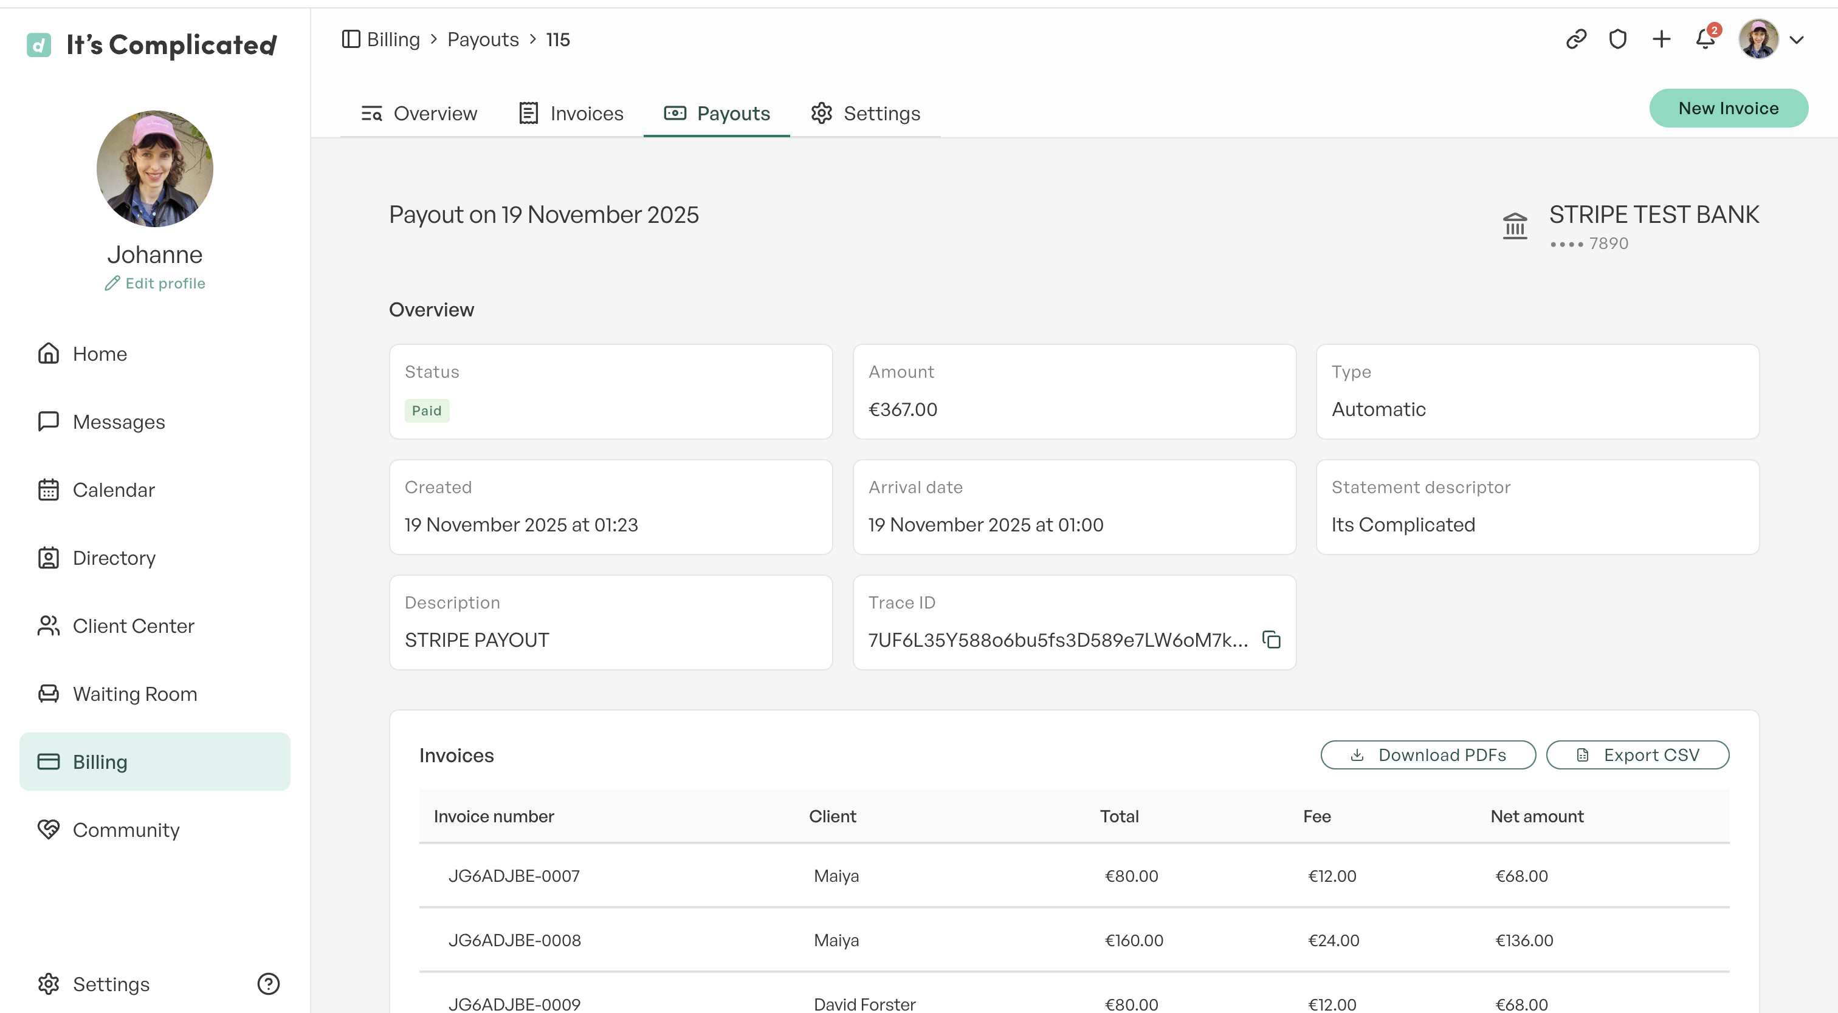Click the link icon in header
Image resolution: width=1838 pixels, height=1013 pixels.
pyautogui.click(x=1576, y=38)
